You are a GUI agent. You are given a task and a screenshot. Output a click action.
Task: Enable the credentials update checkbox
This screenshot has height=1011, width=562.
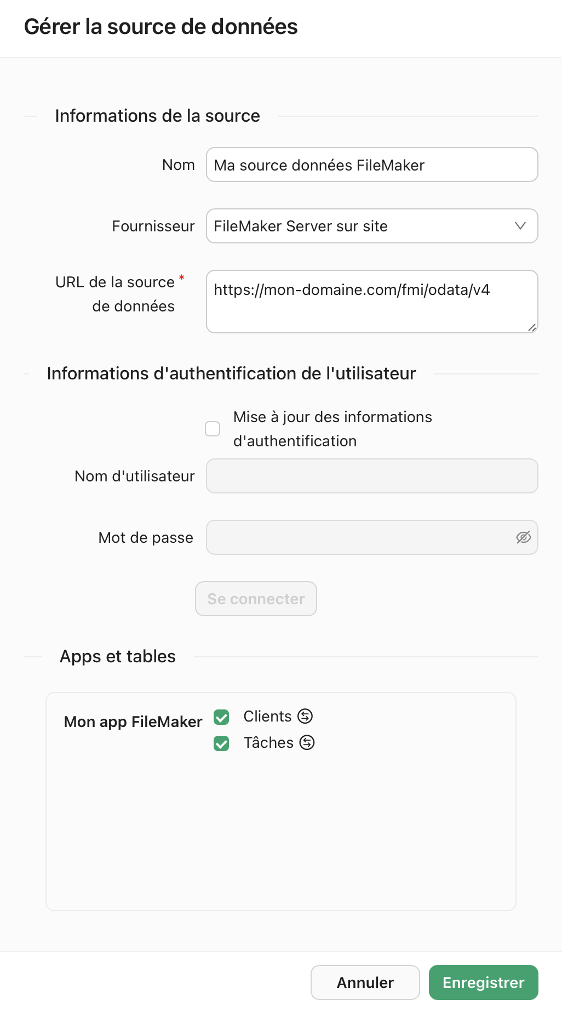click(x=213, y=429)
